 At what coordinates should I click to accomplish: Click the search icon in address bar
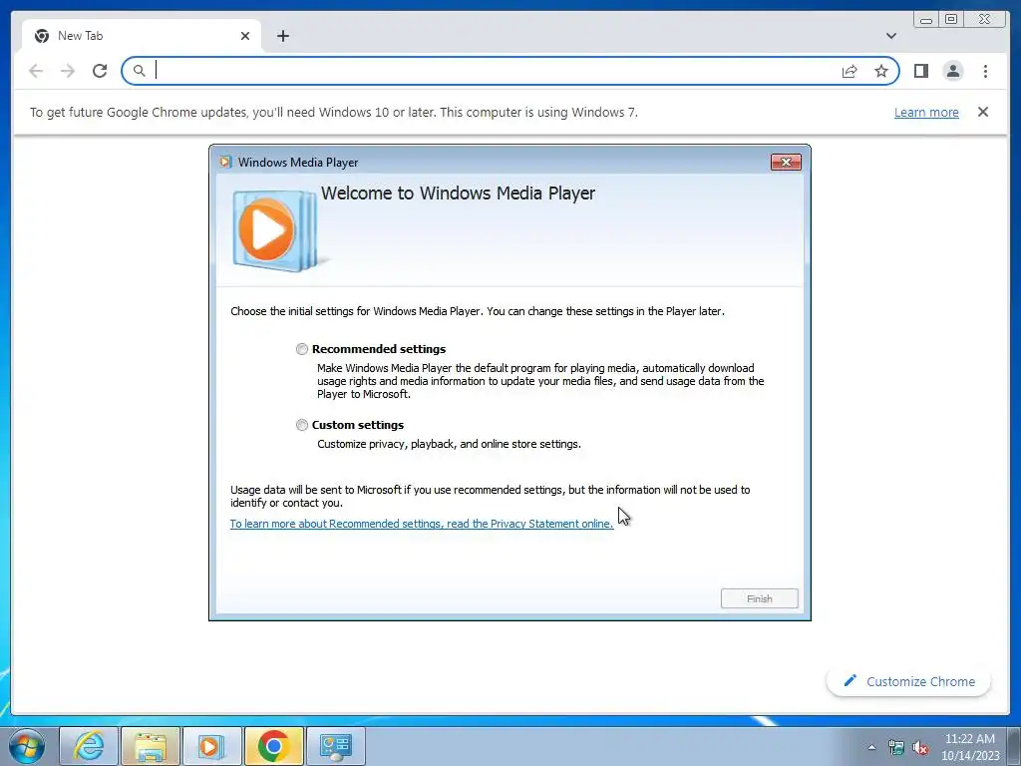pos(139,71)
